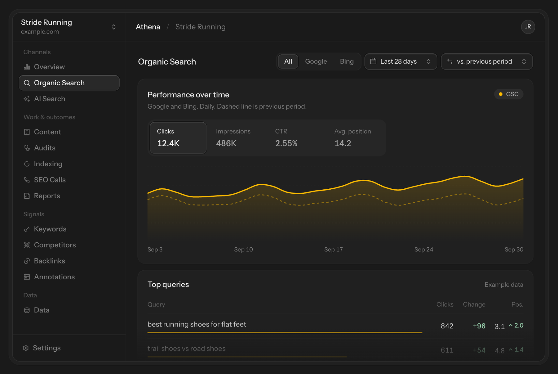Viewport: 558px width, 374px height.
Task: Open the Last 28 days dropdown
Action: [x=401, y=61]
